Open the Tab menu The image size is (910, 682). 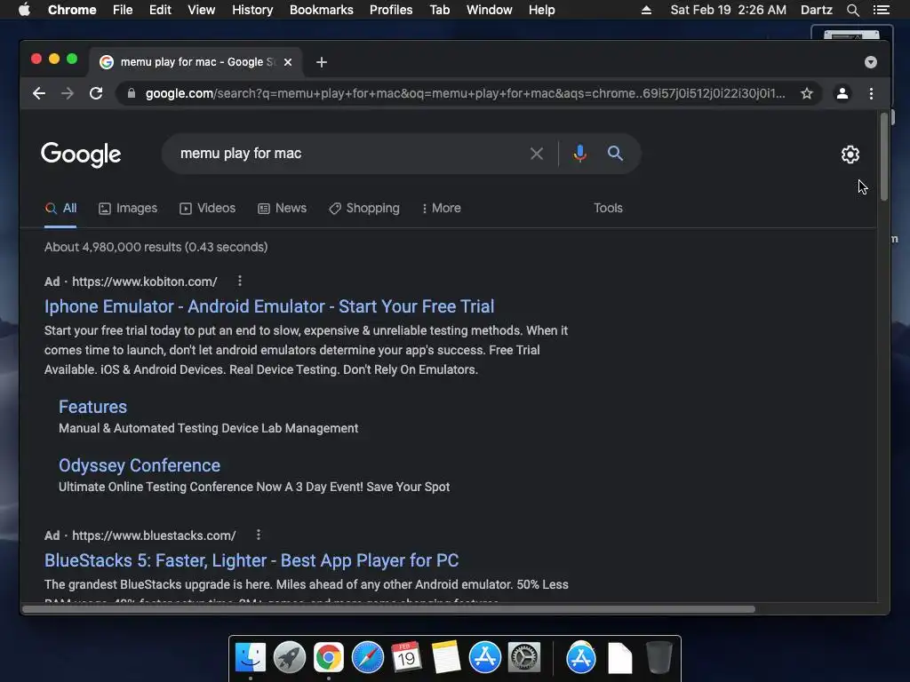[x=440, y=10]
